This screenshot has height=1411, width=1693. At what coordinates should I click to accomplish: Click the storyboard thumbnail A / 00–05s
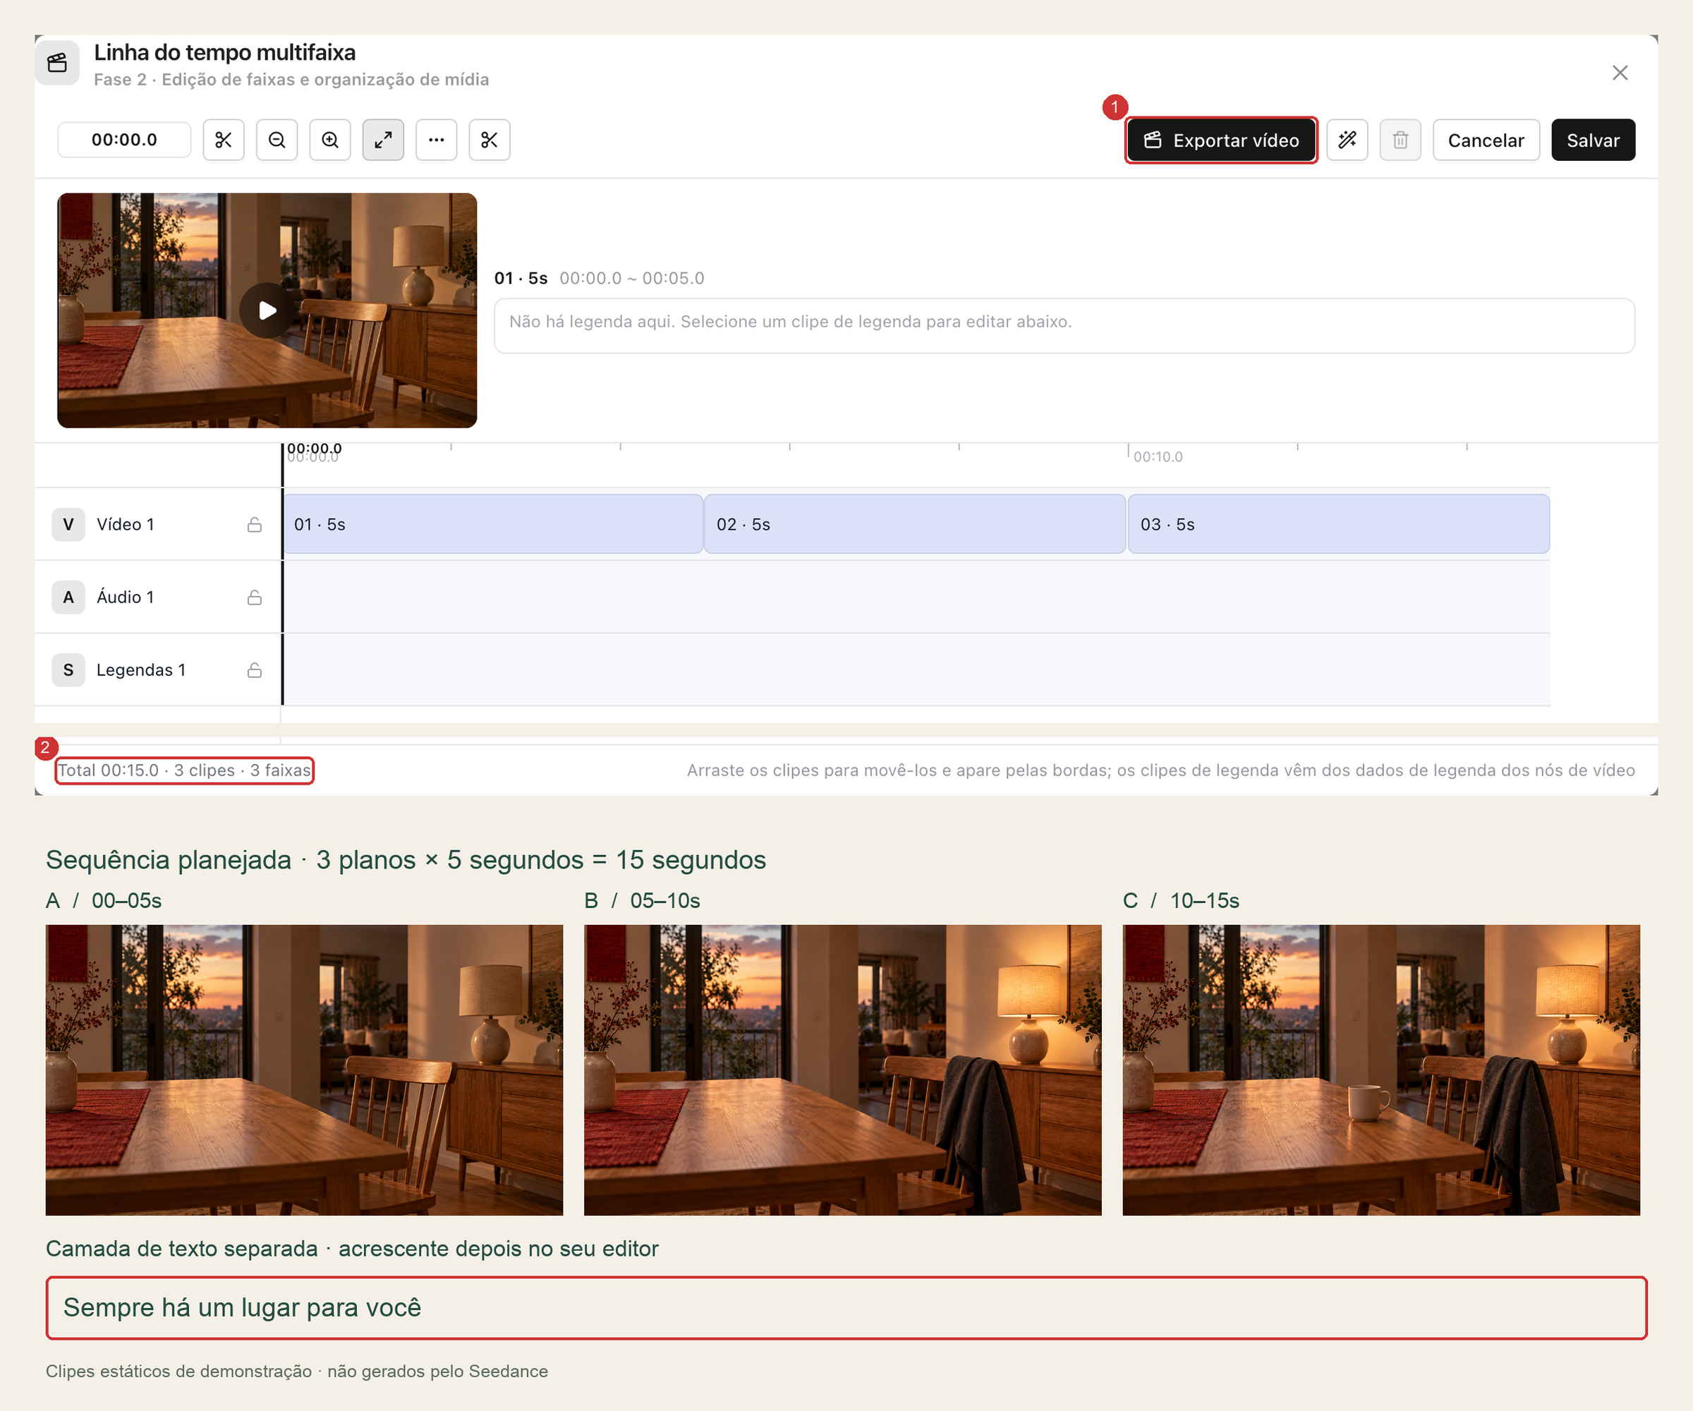[x=304, y=1070]
